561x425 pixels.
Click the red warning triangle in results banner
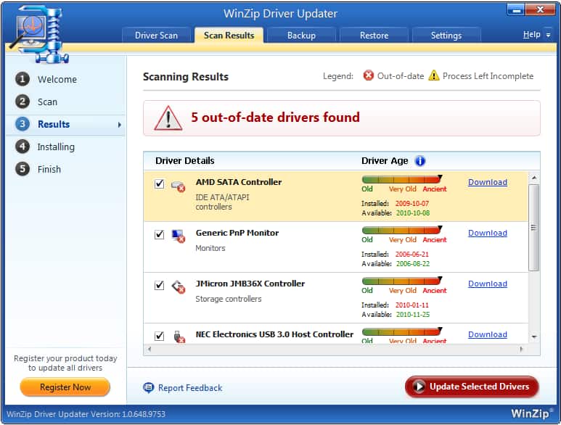click(168, 118)
